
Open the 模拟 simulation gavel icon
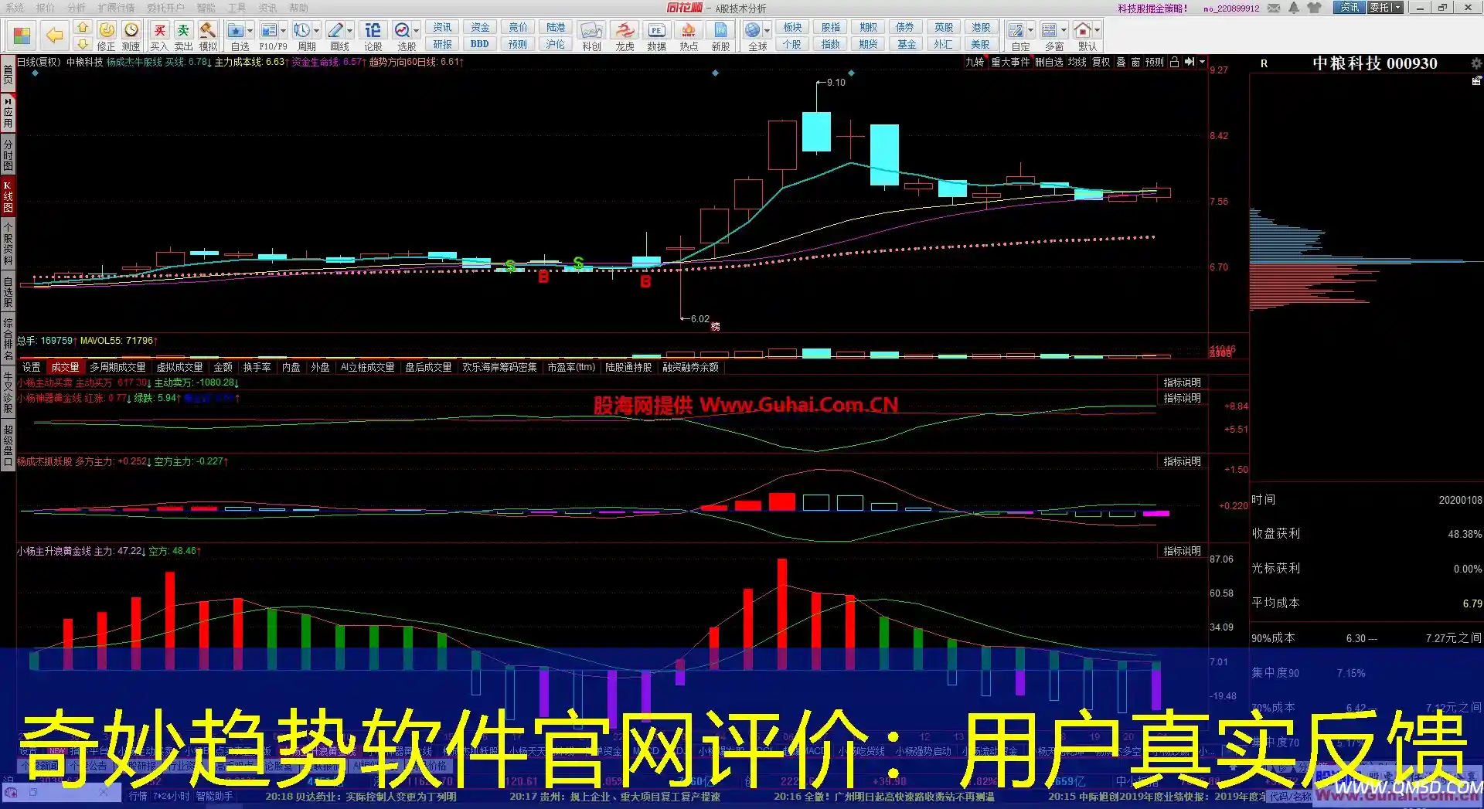pos(208,36)
